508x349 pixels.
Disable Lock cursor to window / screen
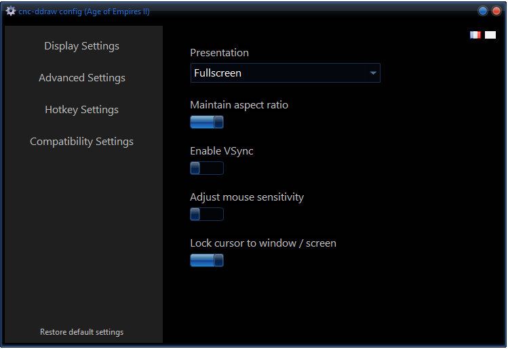click(x=207, y=260)
